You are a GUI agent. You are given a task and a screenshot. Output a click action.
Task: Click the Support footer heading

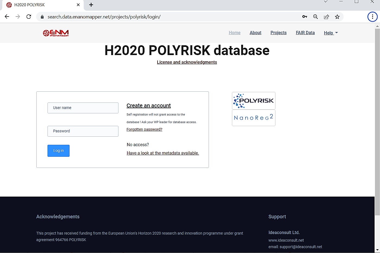(x=277, y=217)
